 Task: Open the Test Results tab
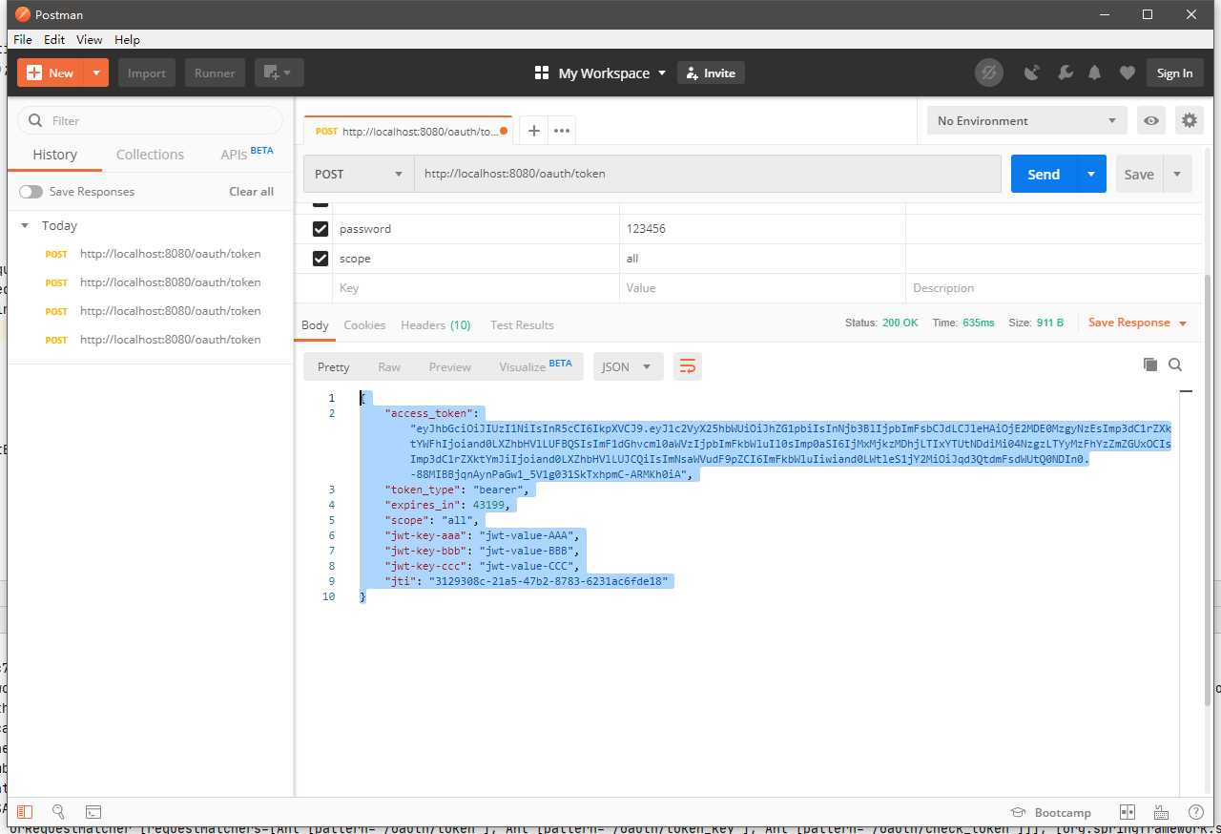tap(522, 325)
